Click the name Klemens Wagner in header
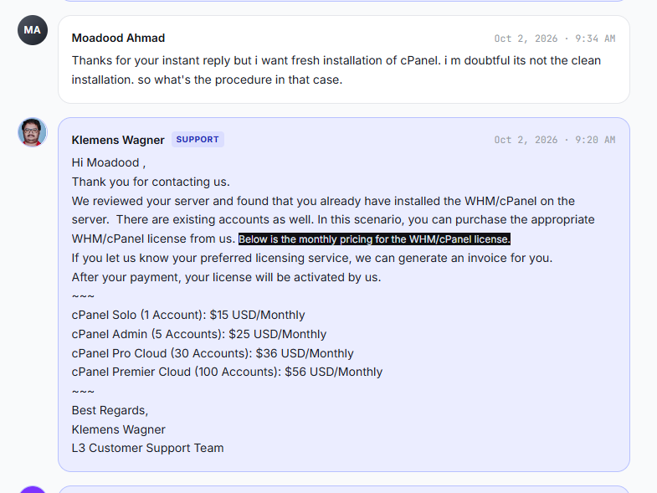Image resolution: width=657 pixels, height=493 pixels. pyautogui.click(x=118, y=140)
